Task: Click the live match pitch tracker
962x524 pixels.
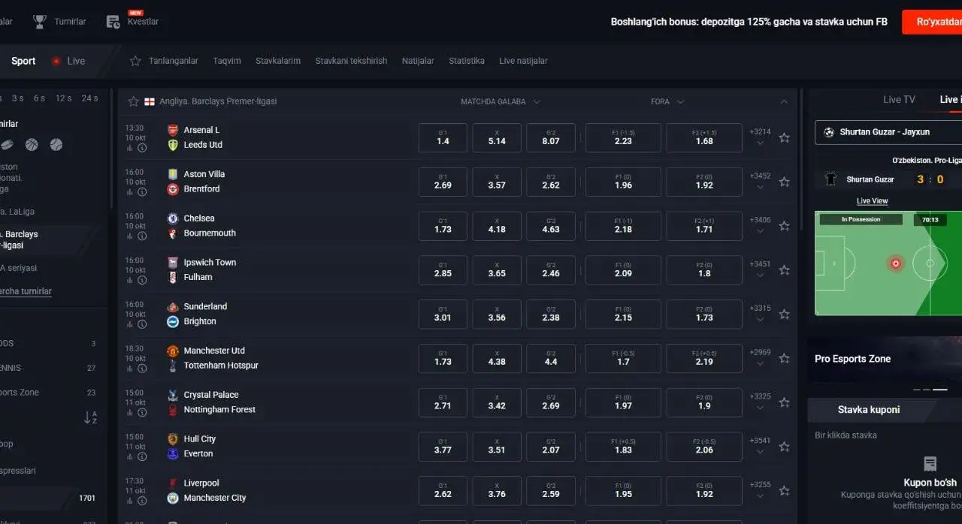Action: 888,264
